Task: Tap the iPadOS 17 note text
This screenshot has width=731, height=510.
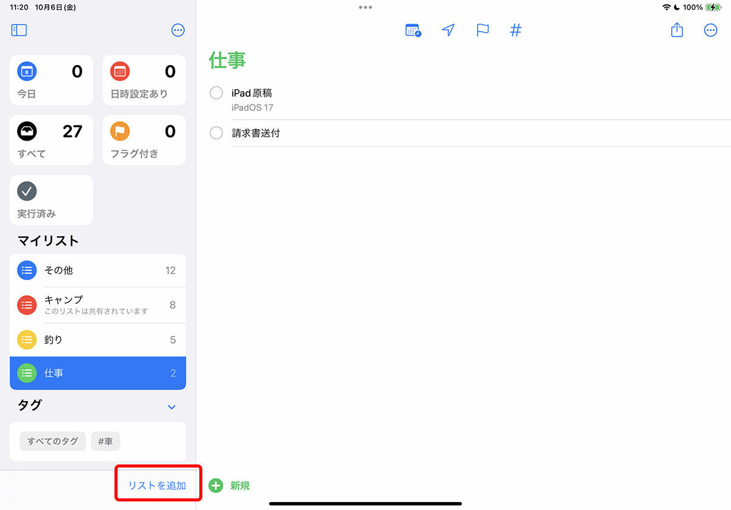Action: (252, 108)
